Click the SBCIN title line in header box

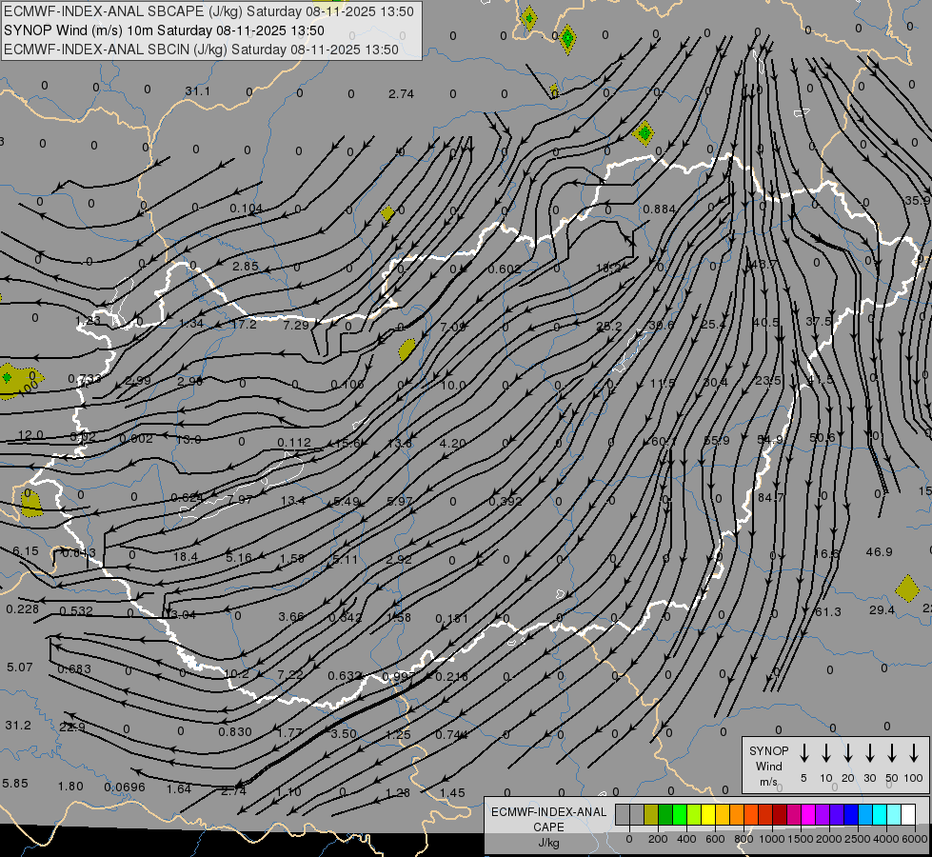click(201, 50)
